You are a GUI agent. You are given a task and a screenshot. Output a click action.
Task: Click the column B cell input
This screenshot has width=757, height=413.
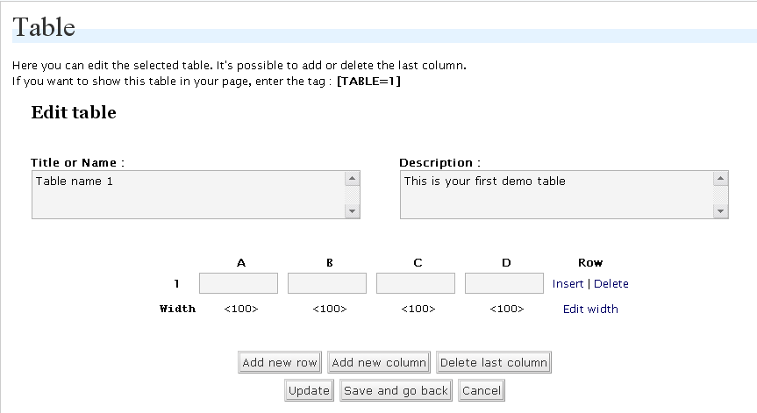(327, 283)
